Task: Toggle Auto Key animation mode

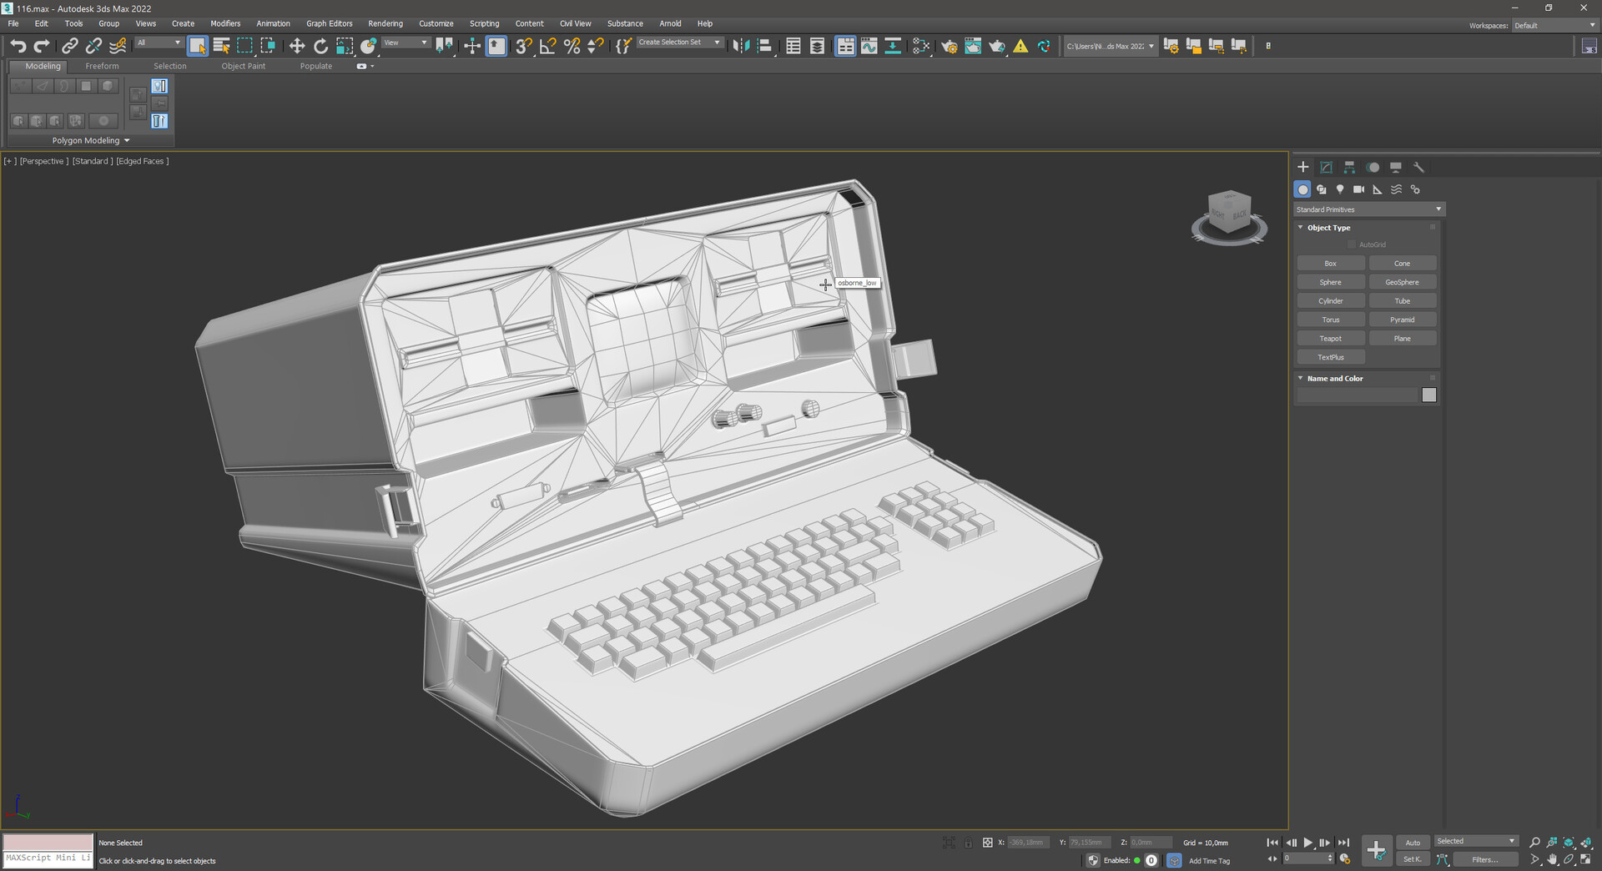Action: [1413, 843]
